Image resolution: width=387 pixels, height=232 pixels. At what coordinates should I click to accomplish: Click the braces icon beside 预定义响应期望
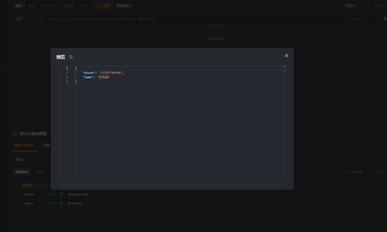point(15,134)
